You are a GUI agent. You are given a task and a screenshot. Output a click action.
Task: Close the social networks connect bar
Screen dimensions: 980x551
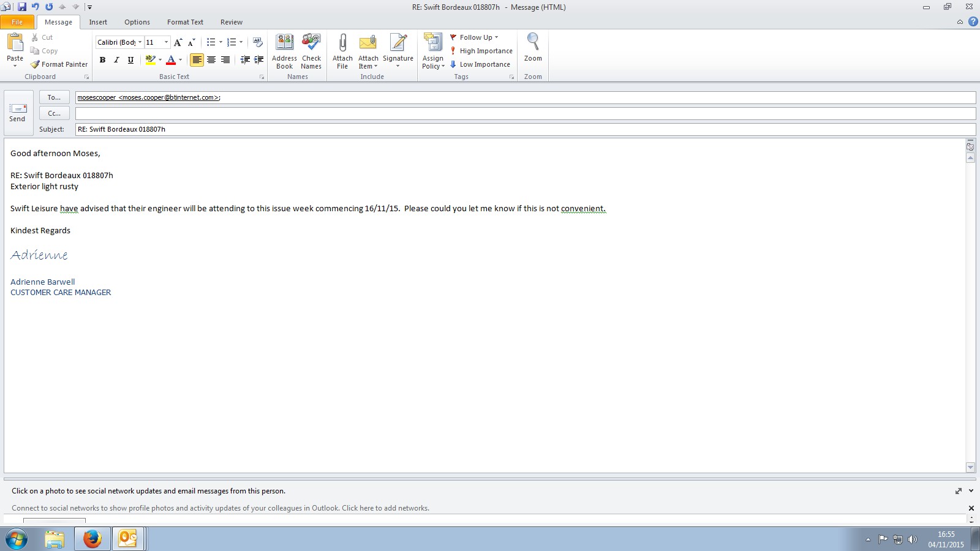coord(971,508)
